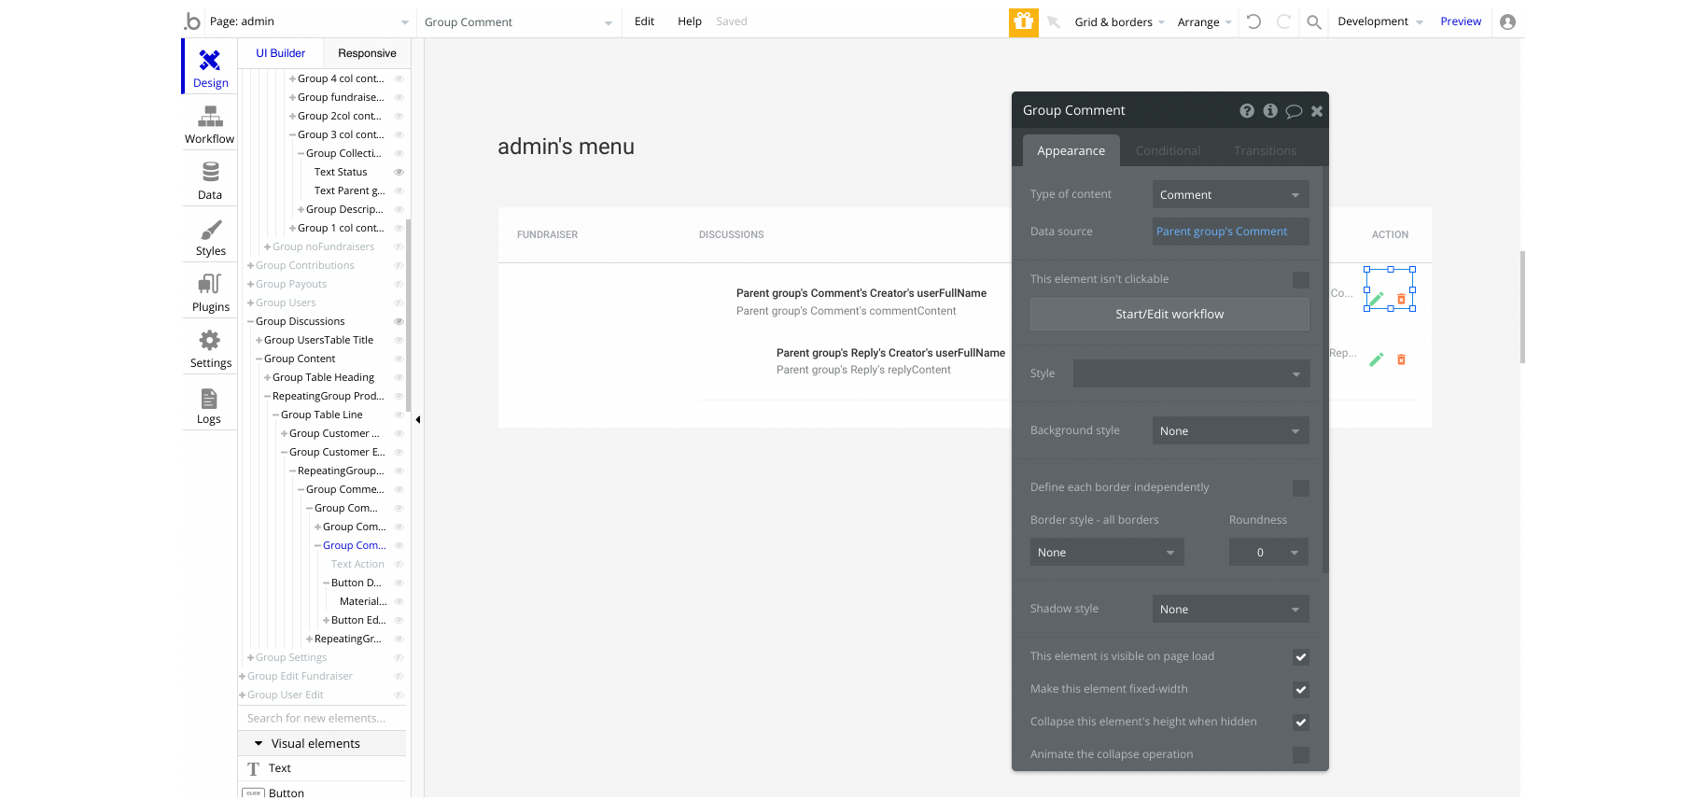This screenshot has height=801, width=1708.
Task: Open the Settings section
Action: pyautogui.click(x=210, y=347)
